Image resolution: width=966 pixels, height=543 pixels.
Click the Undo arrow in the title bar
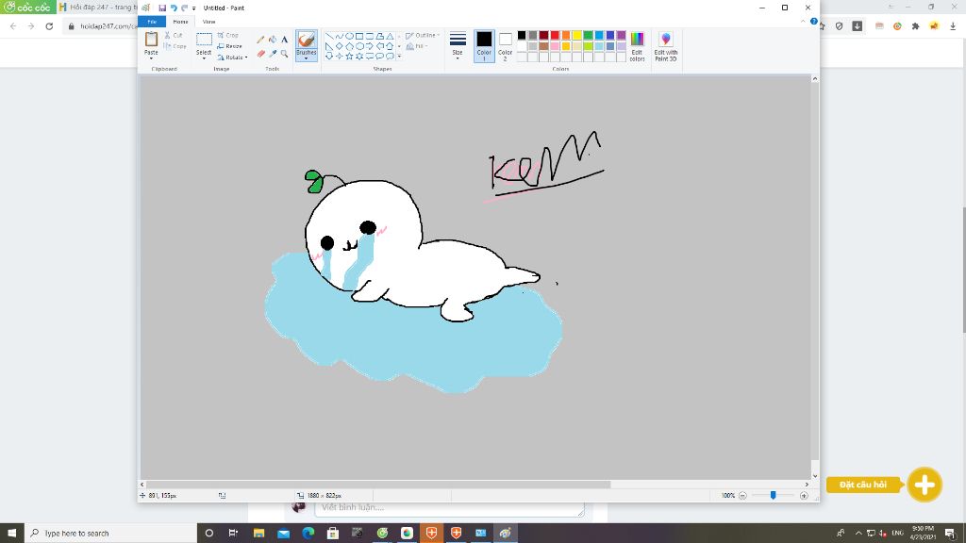click(174, 8)
